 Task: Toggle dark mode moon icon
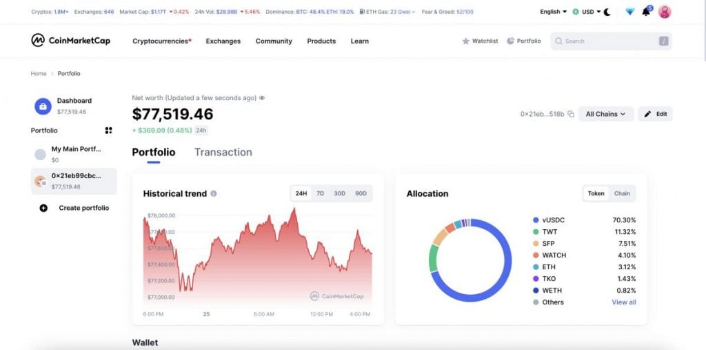point(607,12)
